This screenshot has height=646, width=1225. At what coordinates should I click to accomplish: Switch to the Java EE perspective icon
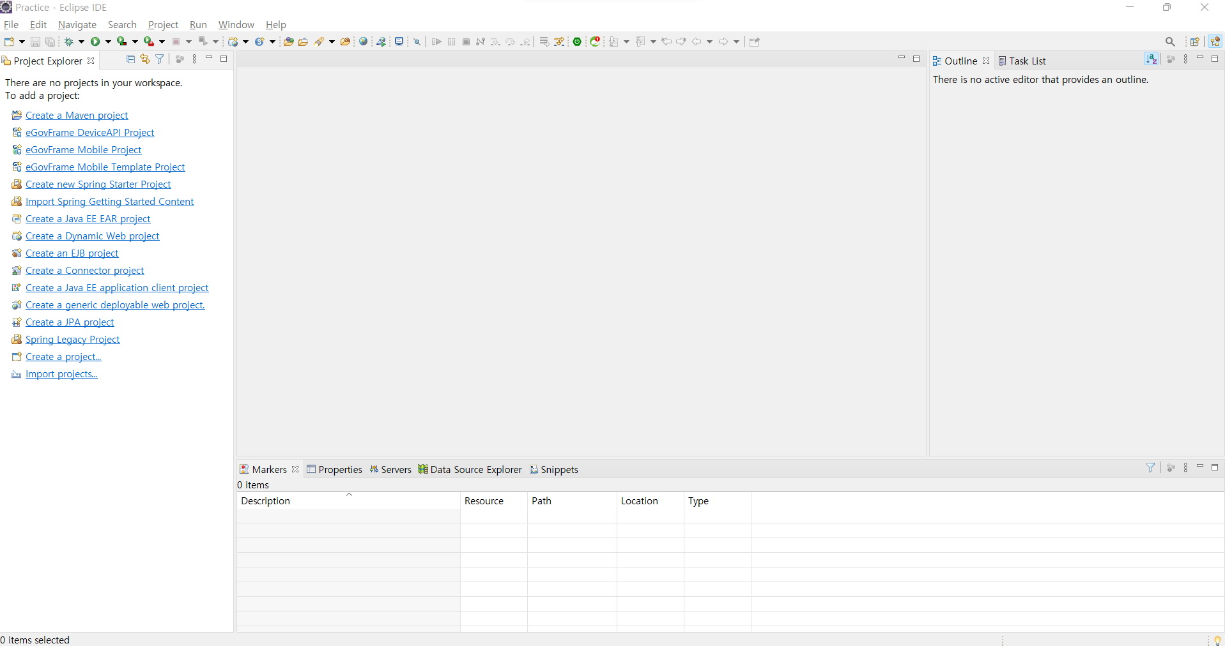point(1215,41)
